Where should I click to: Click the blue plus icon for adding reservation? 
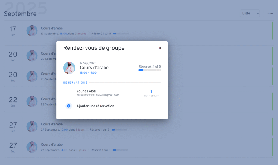[69, 106]
